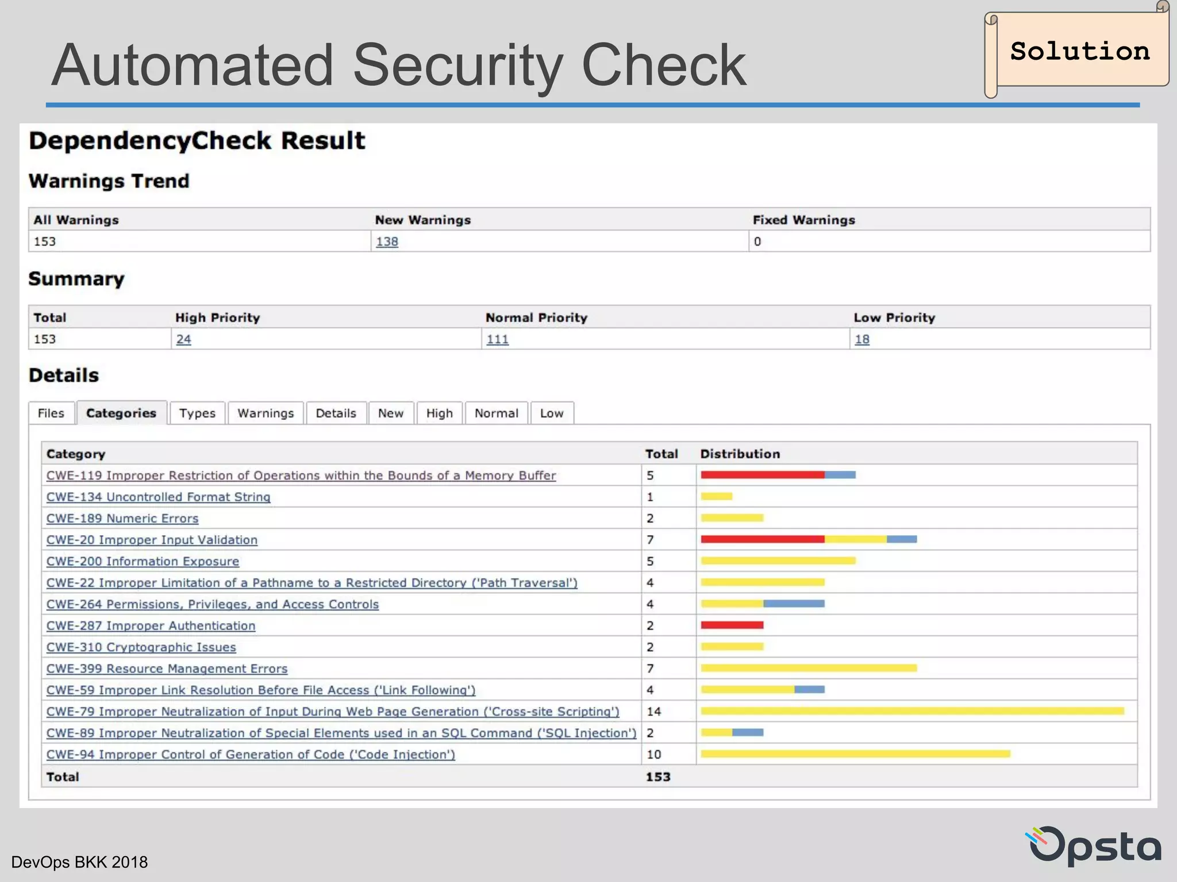Click the bold 153 in Total row

[x=658, y=777]
